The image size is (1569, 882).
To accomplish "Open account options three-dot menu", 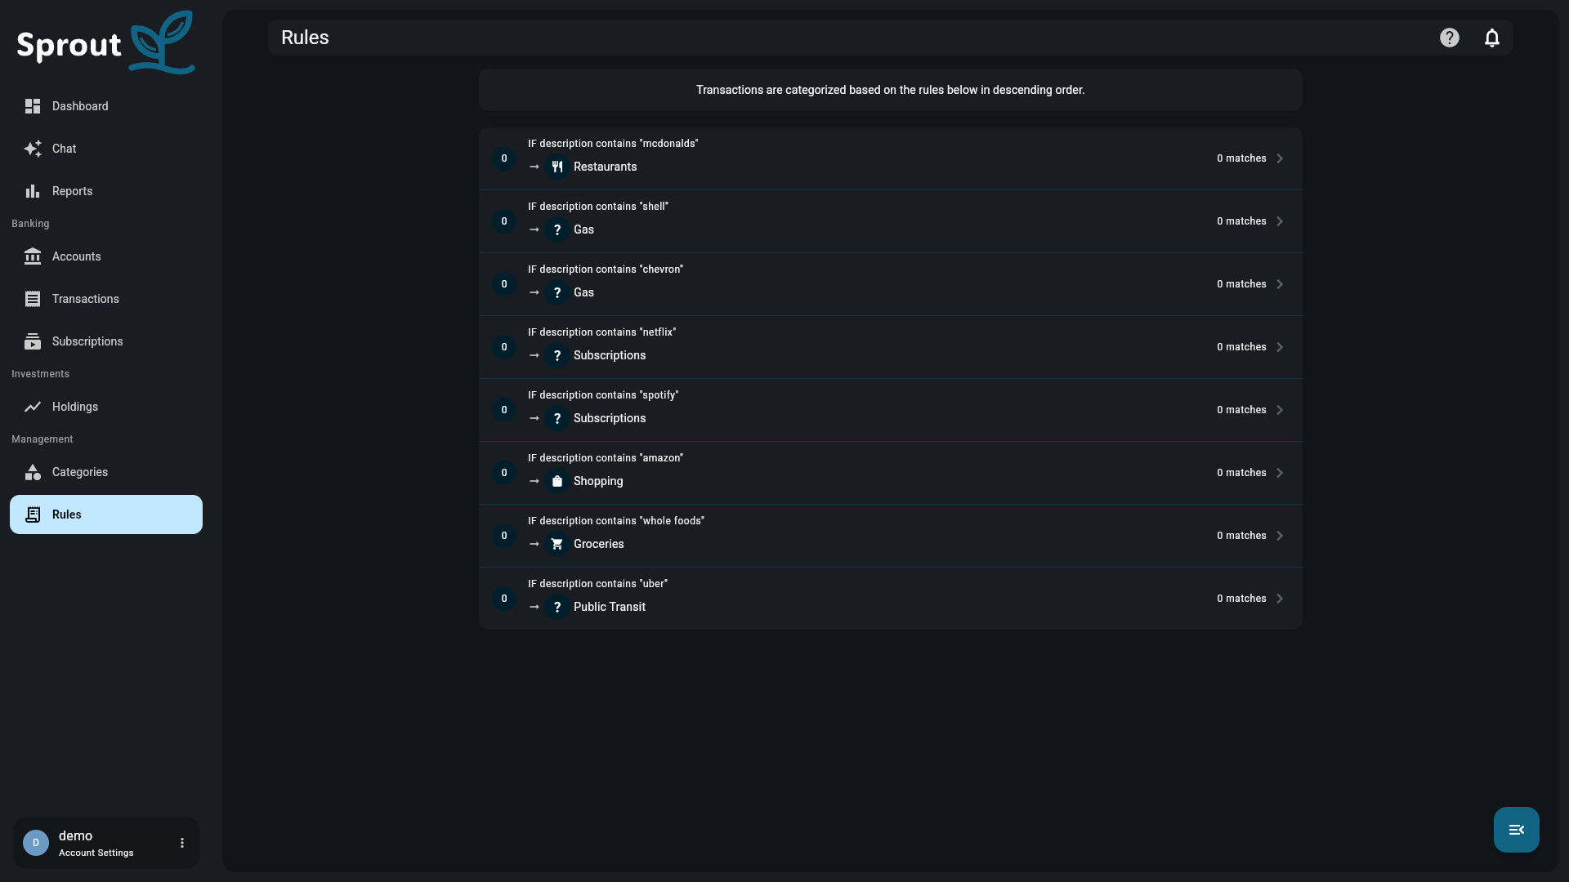I will click(182, 843).
